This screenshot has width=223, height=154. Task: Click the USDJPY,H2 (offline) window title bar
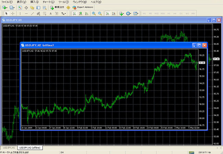point(103,45)
